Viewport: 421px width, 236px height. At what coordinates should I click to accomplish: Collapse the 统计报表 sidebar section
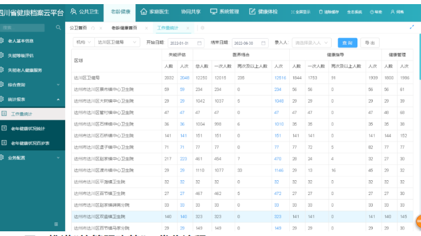[58, 99]
